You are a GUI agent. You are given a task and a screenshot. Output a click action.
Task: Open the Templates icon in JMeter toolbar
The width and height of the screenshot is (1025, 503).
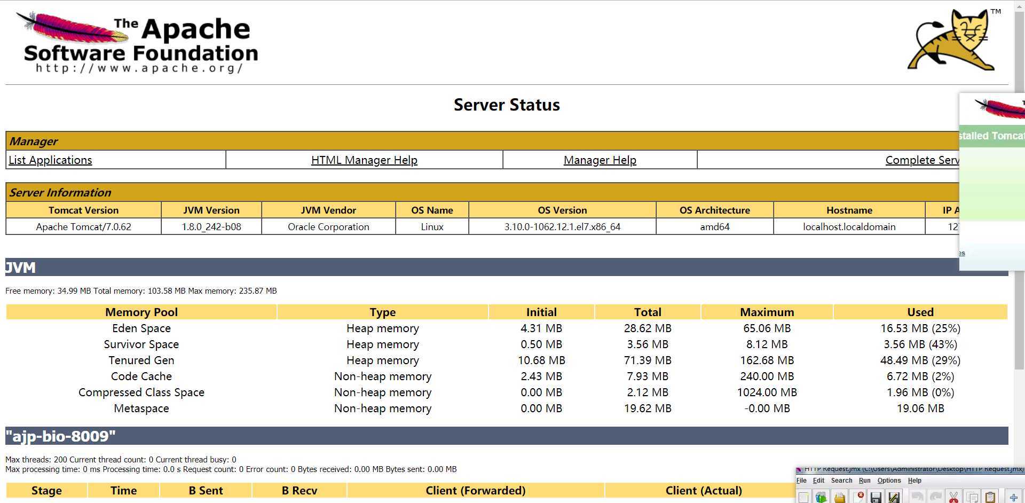pos(821,497)
